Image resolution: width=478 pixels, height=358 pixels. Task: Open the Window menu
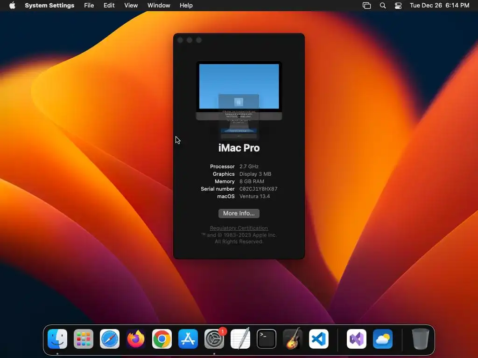pos(159,6)
